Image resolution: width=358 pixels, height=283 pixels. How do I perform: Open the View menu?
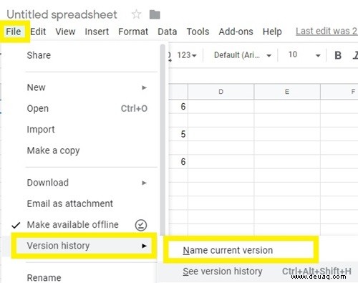click(x=65, y=32)
